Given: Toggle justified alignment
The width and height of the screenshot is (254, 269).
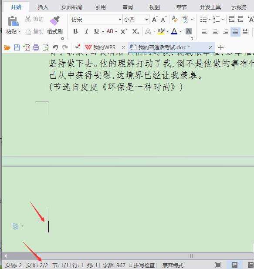Looking at the screenshot, I should coord(235,32).
